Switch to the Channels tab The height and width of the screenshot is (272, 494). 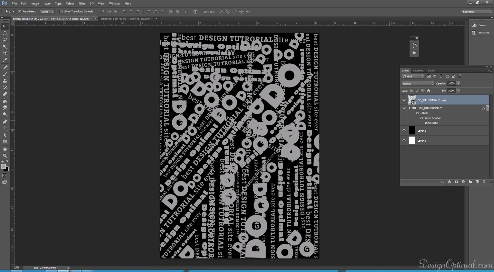418,70
